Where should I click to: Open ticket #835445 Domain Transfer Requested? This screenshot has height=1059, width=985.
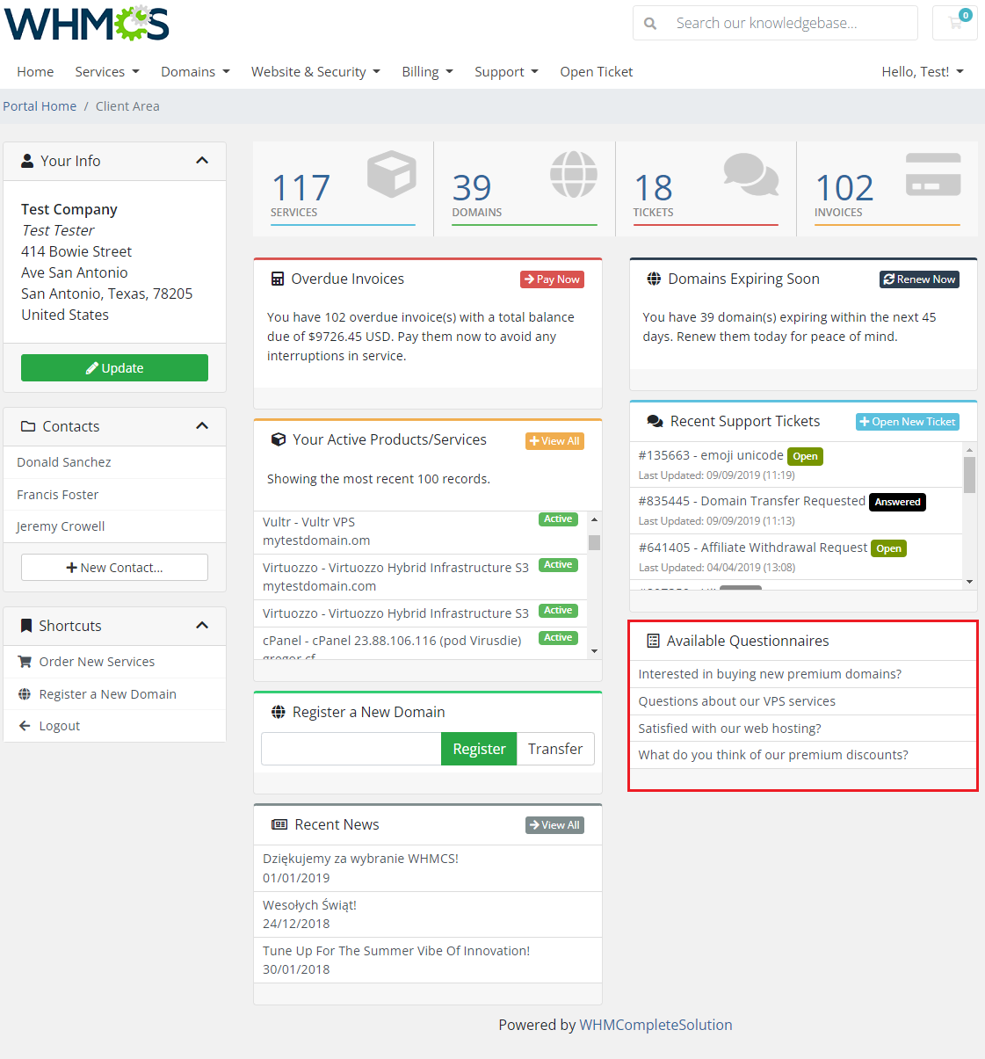point(796,511)
